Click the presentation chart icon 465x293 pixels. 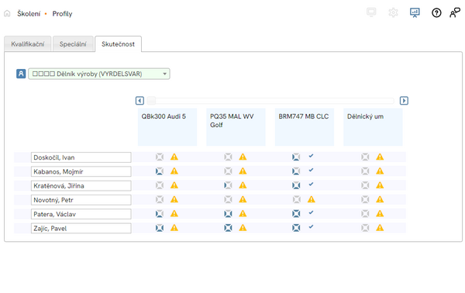click(415, 12)
